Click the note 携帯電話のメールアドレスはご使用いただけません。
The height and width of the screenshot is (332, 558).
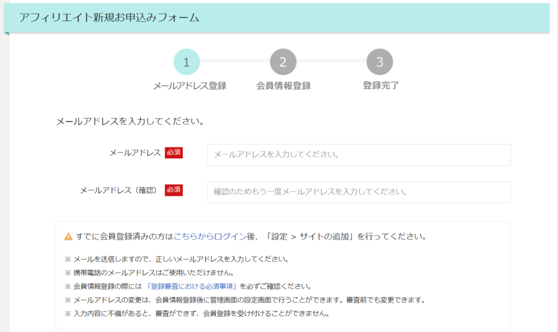click(150, 273)
